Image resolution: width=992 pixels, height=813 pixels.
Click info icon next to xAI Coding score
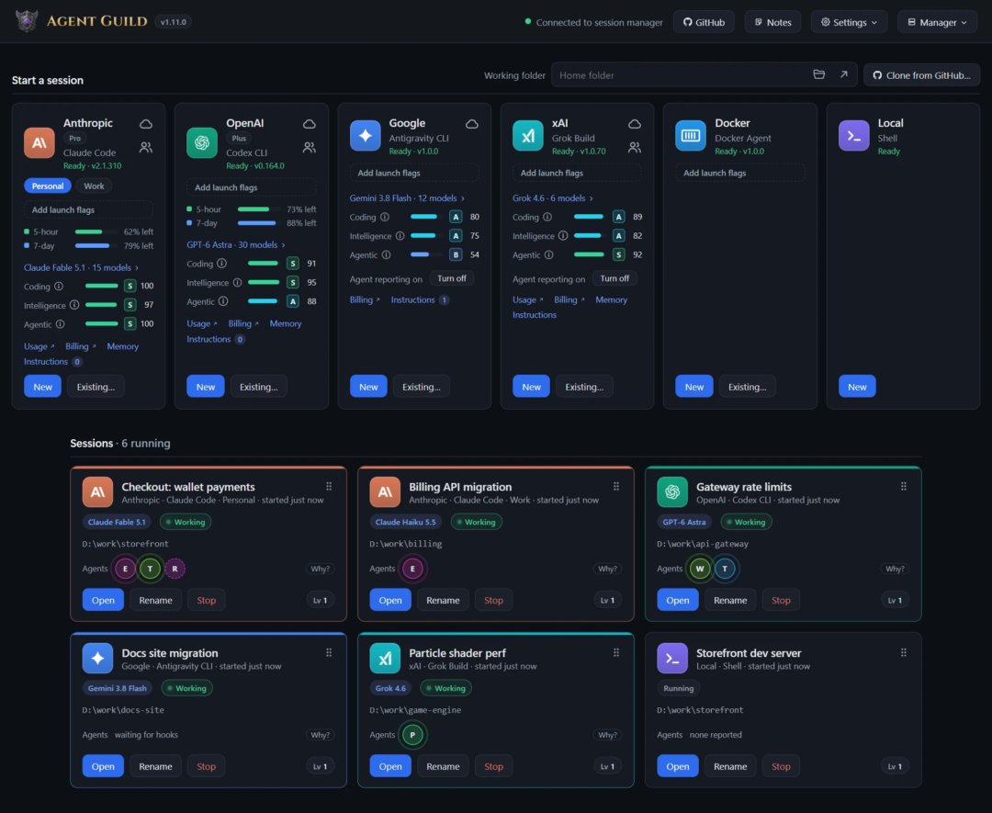[547, 217]
